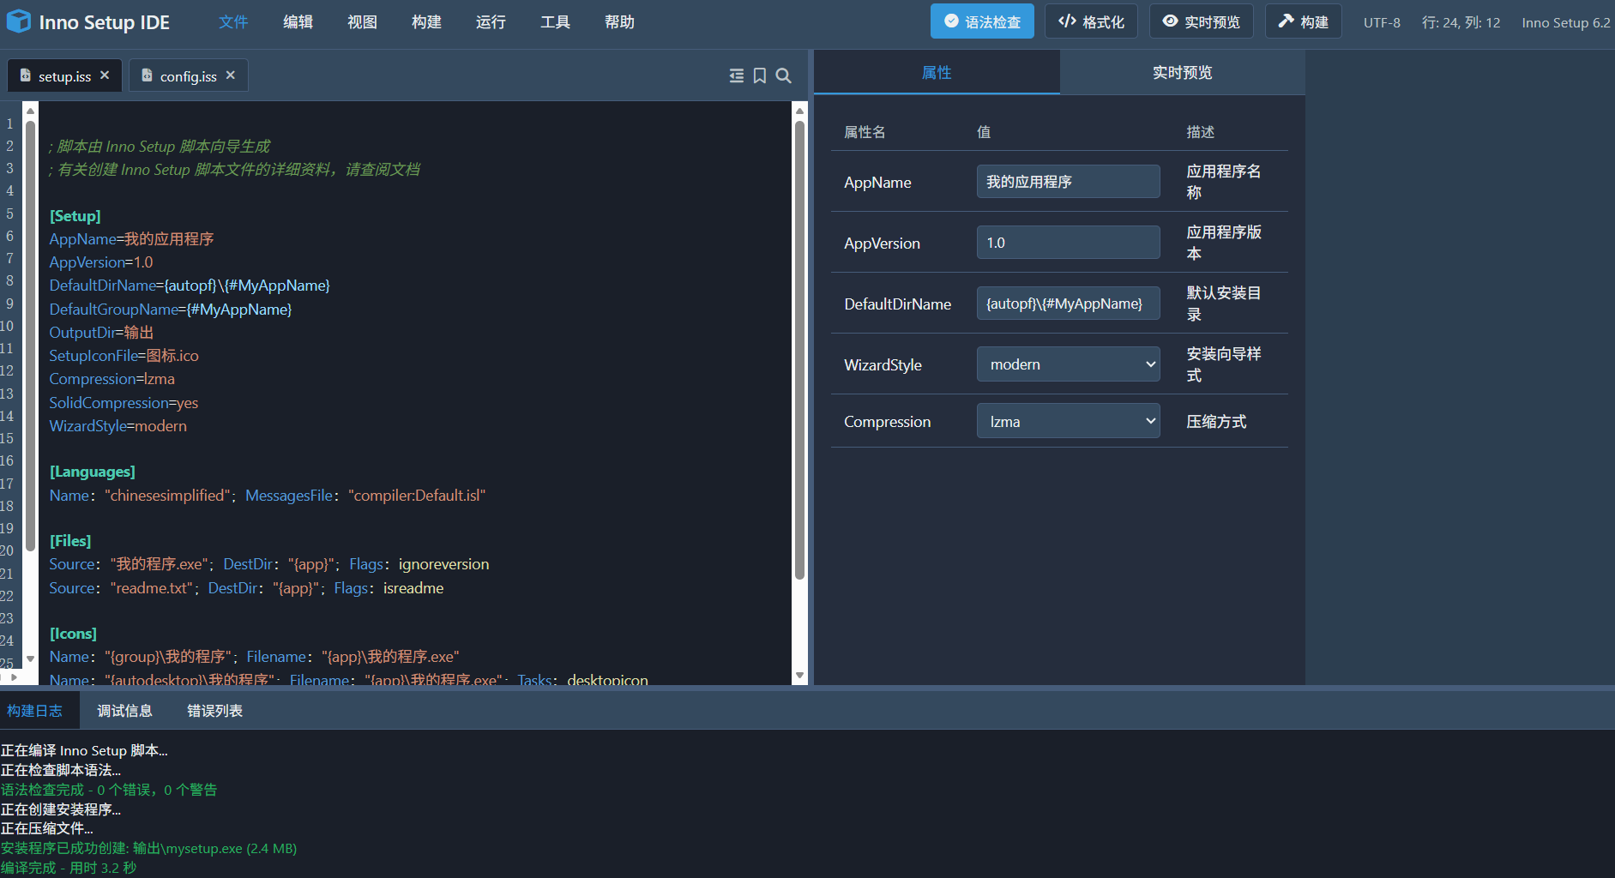
Task: Click the SolidCompression=yes line
Action: 124,403
